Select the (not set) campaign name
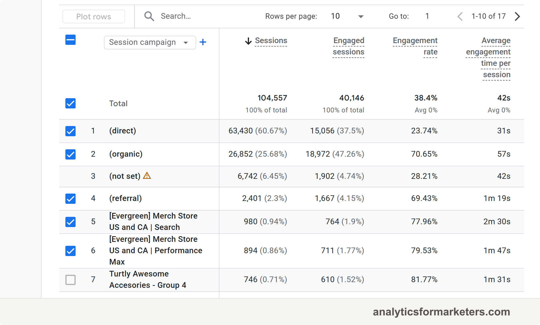The width and height of the screenshot is (540, 325). 125,176
